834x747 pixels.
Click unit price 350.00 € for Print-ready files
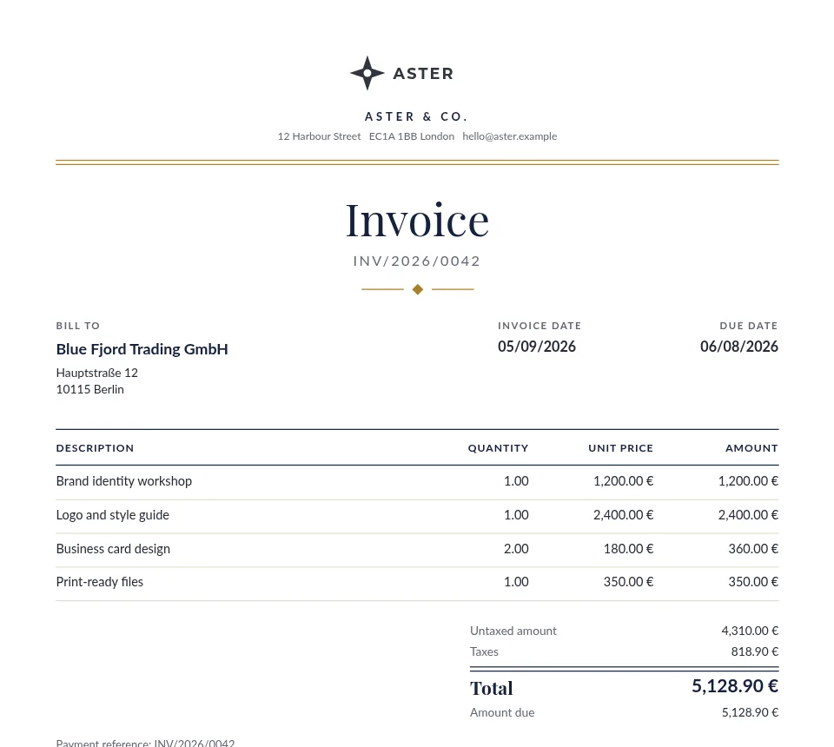pyautogui.click(x=628, y=582)
